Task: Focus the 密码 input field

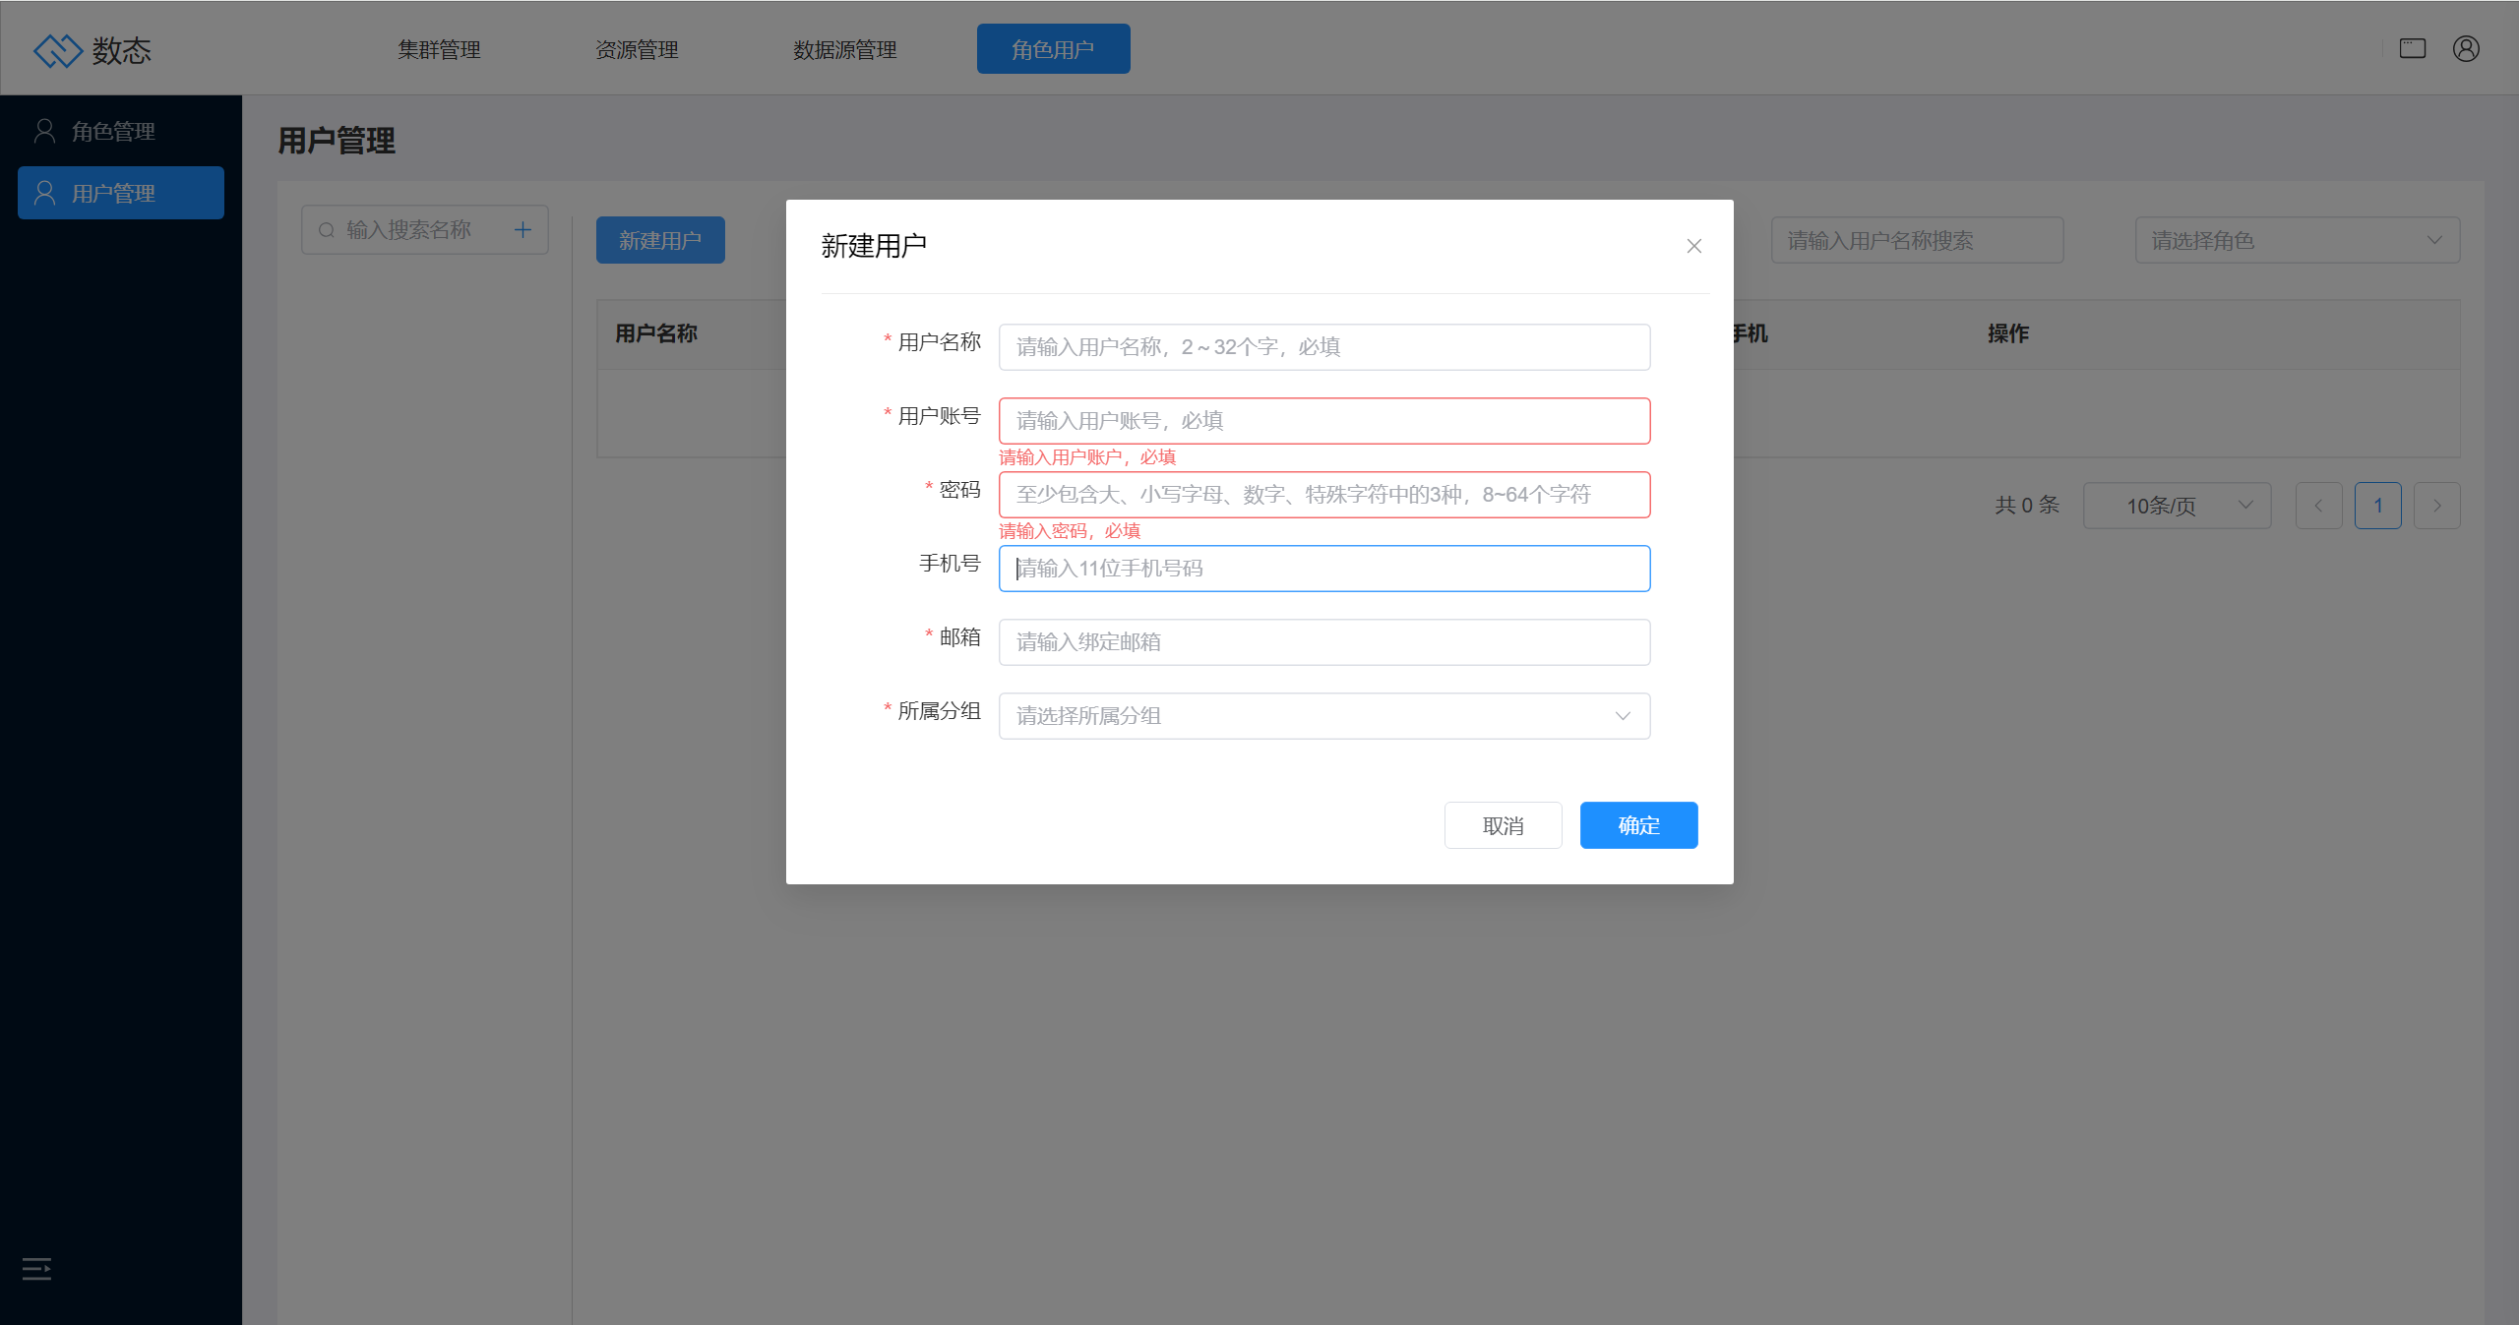Action: 1324,495
